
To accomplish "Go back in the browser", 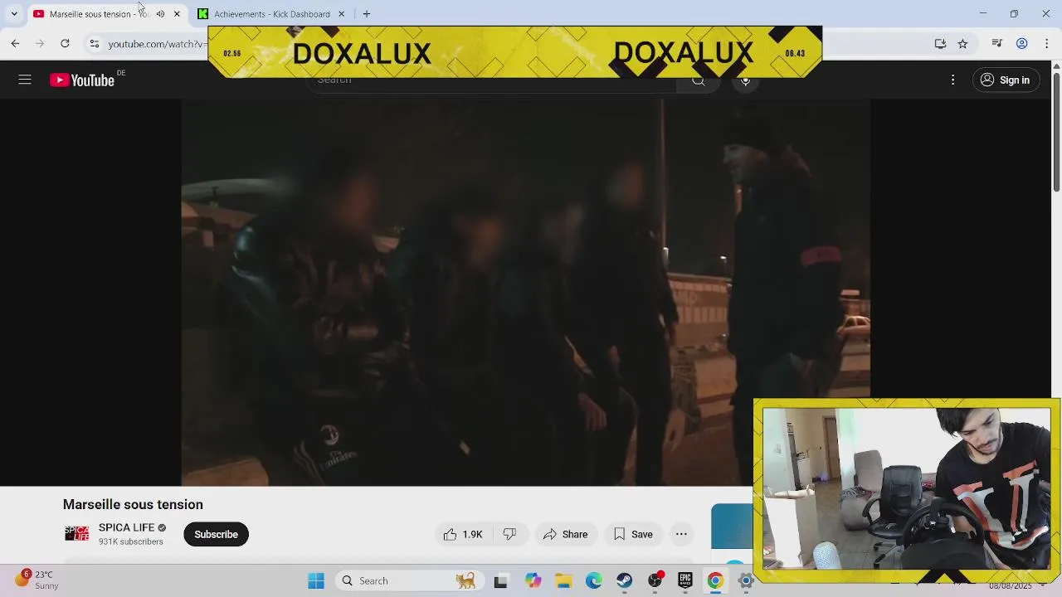I will [x=15, y=43].
